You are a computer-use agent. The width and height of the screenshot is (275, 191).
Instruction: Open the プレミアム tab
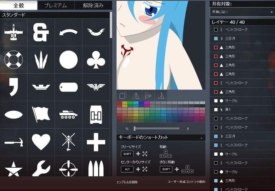[x=56, y=6]
